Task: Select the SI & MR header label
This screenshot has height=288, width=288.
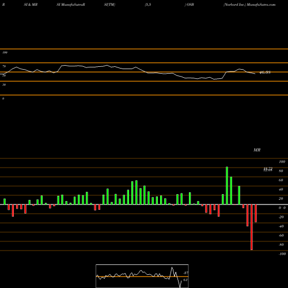Action: point(31,5)
